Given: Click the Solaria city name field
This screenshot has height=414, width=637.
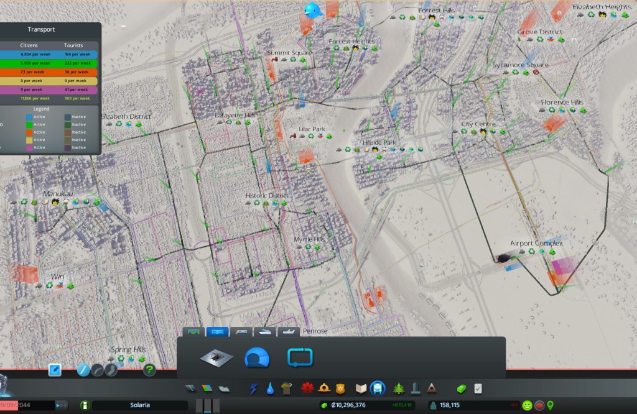Looking at the screenshot, I should (x=139, y=405).
